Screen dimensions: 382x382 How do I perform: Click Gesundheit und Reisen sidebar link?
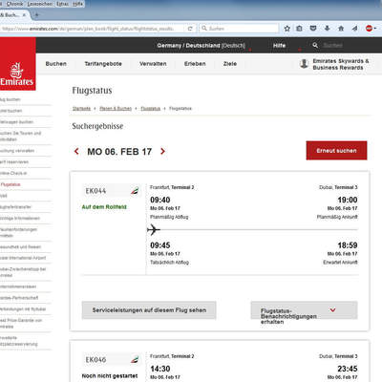coord(20,246)
